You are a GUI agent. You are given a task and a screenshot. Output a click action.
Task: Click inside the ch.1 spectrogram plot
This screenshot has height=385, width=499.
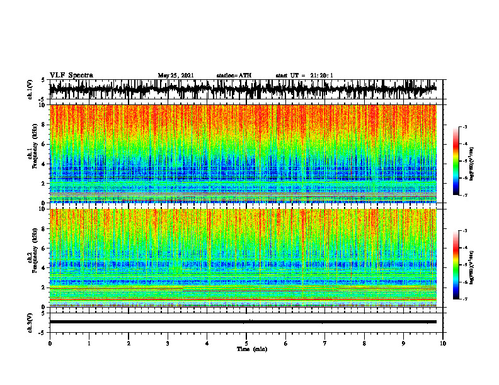pos(243,153)
